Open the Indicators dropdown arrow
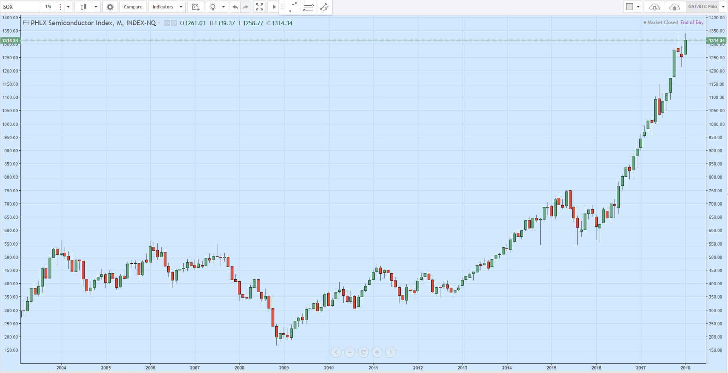The width and height of the screenshot is (728, 373). point(181,7)
